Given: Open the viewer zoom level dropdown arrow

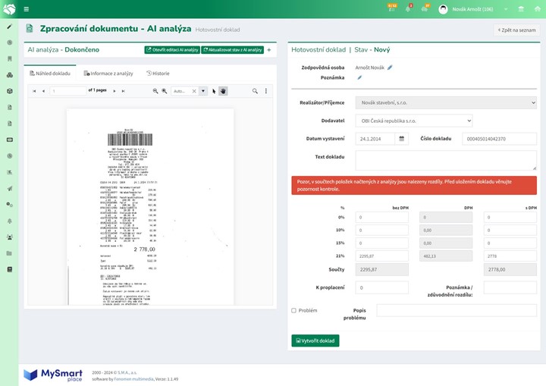Looking at the screenshot, I should tap(203, 91).
